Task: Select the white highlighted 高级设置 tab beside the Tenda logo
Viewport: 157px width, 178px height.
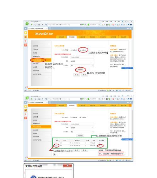Action: click(x=72, y=37)
